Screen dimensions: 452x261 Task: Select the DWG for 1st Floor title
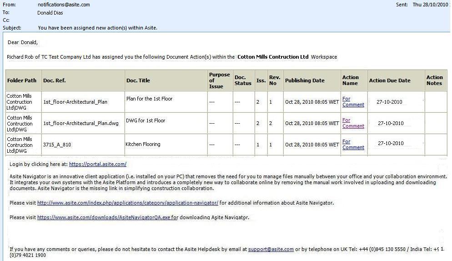tap(146, 120)
